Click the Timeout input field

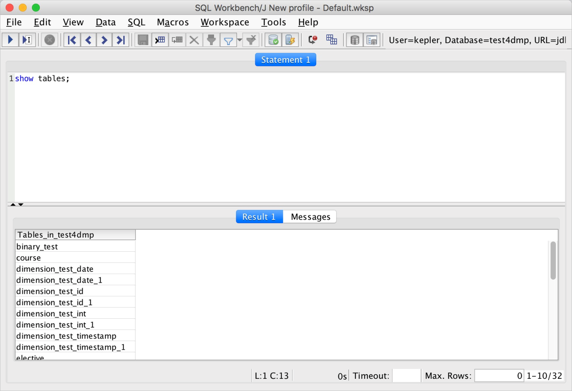407,376
